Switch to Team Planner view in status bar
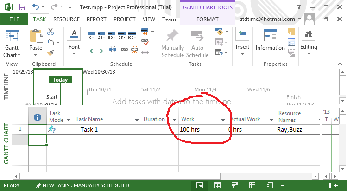 [x=234, y=185]
